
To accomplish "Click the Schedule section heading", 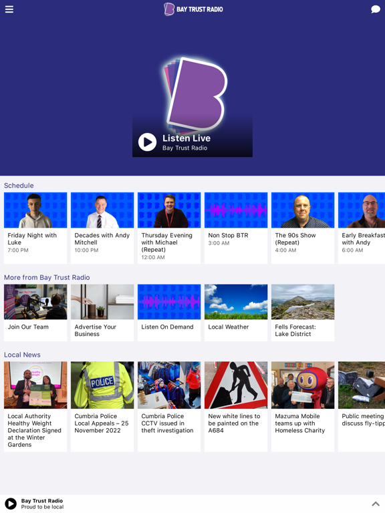I will point(19,186).
